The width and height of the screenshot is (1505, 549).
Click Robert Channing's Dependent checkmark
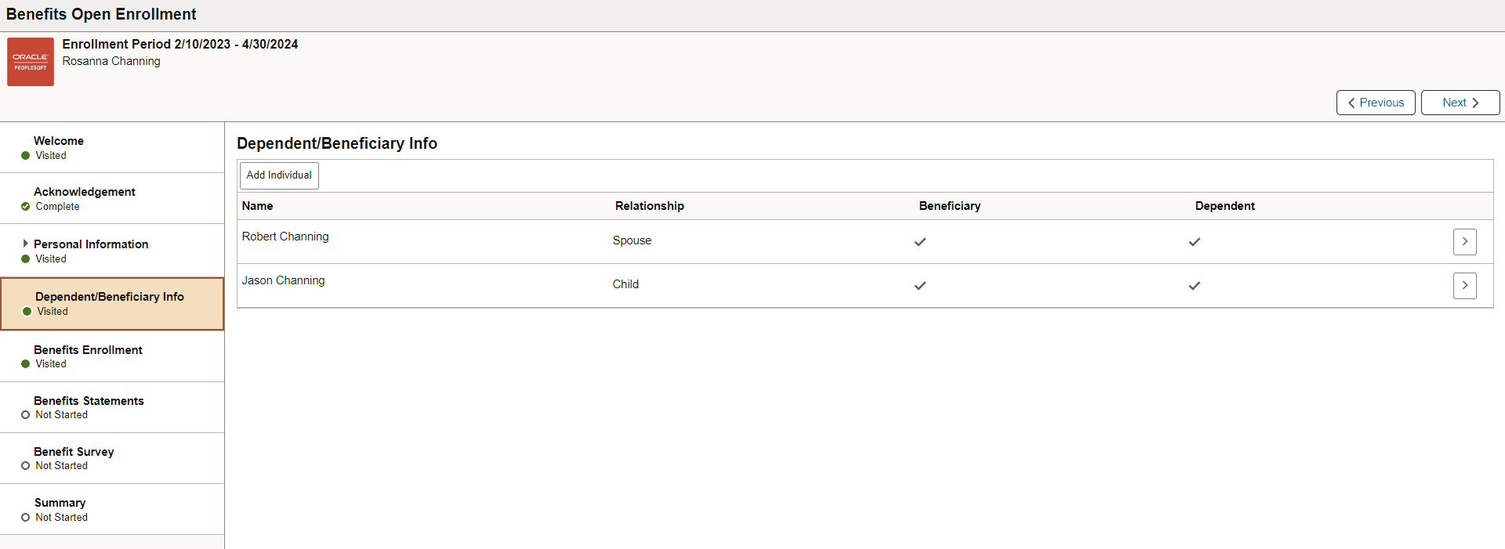click(1195, 242)
